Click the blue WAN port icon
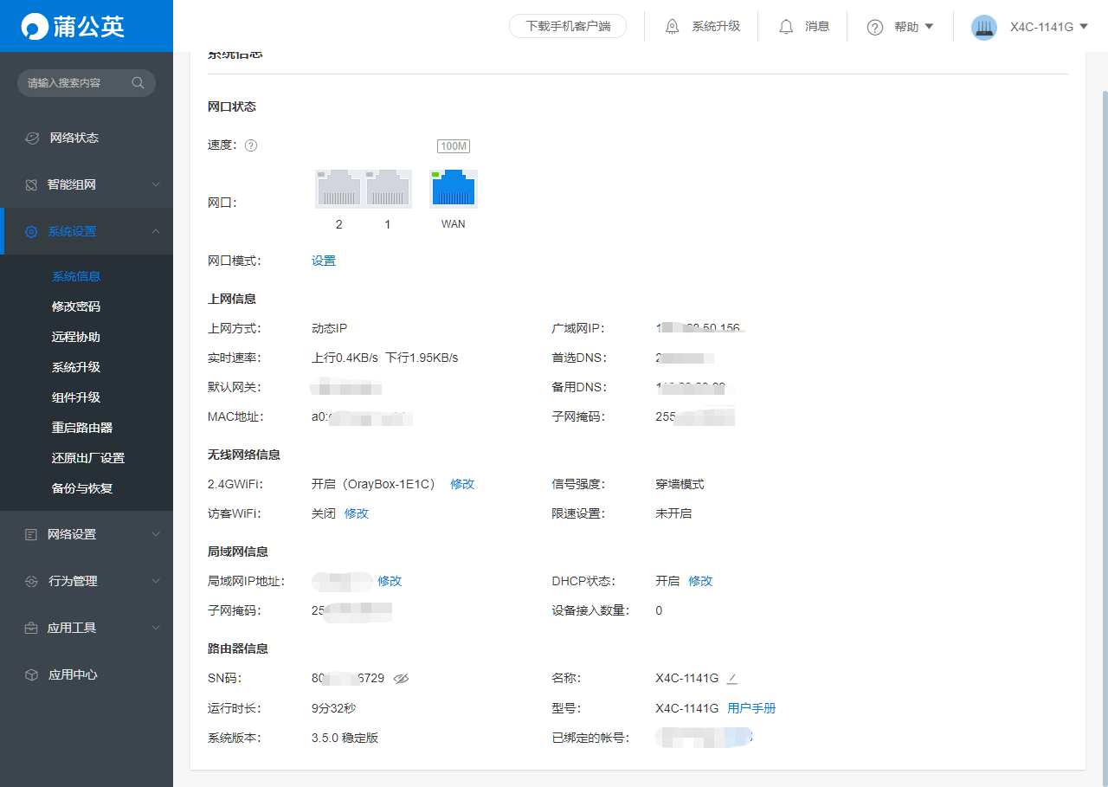Screen dimensions: 1108x787 pos(454,189)
